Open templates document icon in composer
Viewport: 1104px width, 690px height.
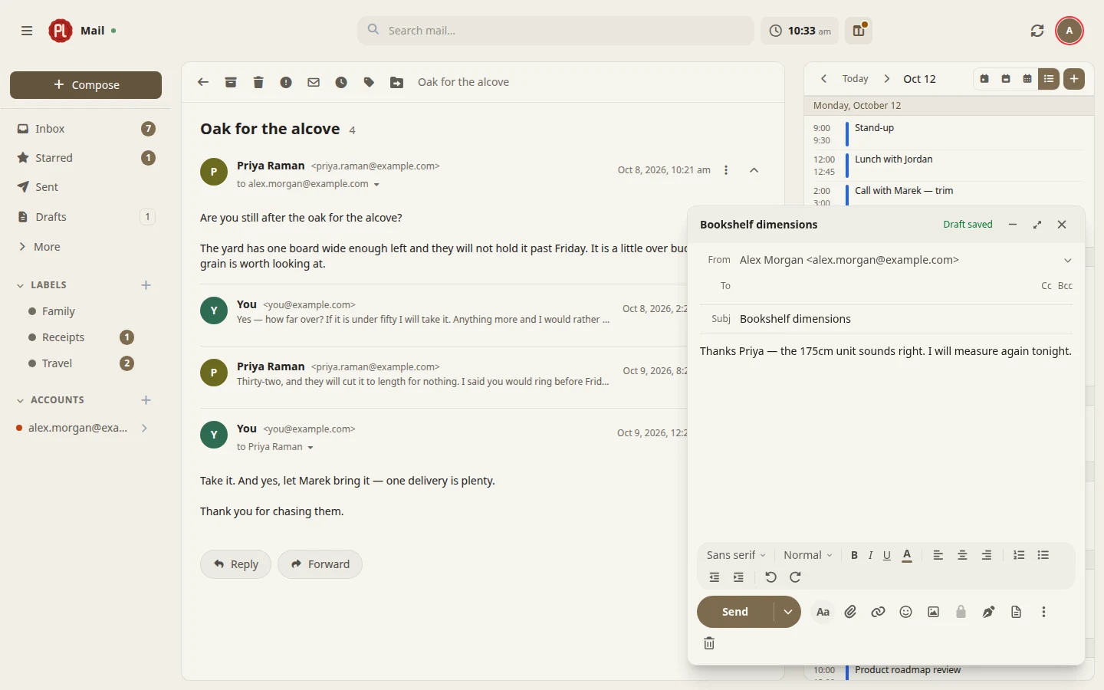pos(1017,612)
